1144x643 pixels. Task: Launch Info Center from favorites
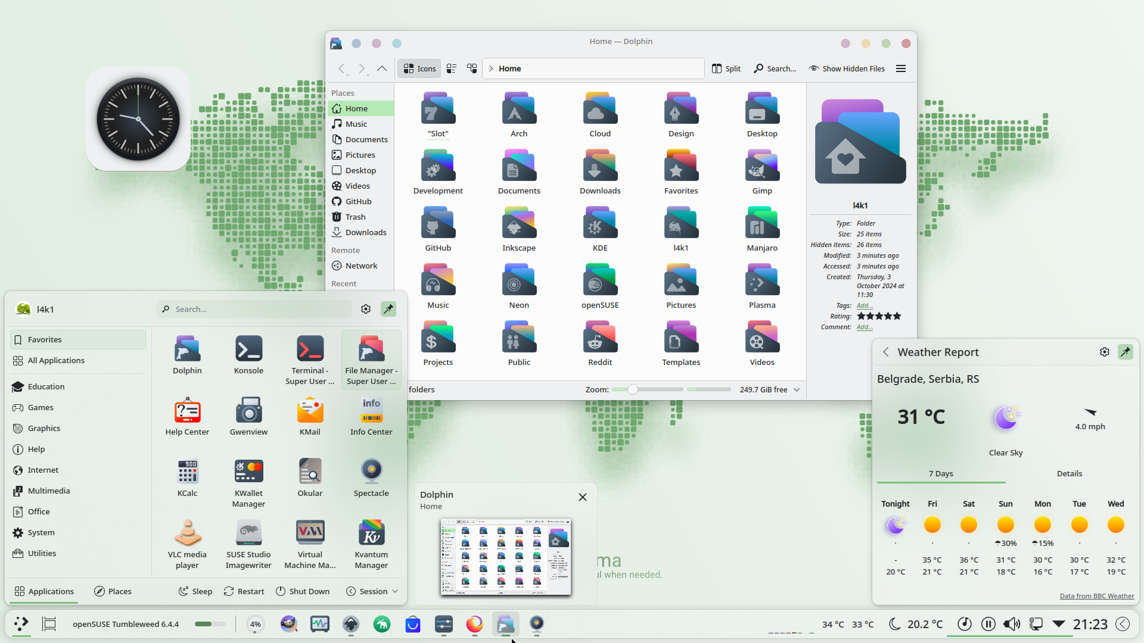[371, 417]
